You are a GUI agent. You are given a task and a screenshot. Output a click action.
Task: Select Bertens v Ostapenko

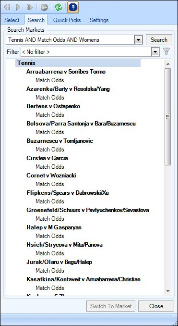click(53, 106)
